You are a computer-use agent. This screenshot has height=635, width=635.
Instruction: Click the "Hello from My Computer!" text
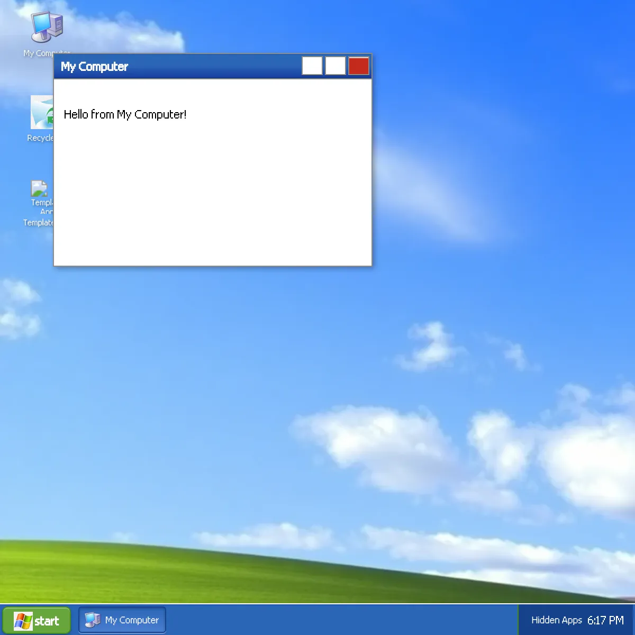(x=125, y=114)
